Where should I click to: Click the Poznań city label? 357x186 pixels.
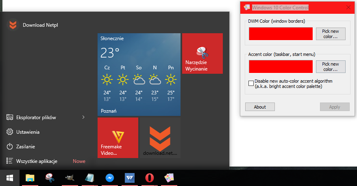point(109,111)
